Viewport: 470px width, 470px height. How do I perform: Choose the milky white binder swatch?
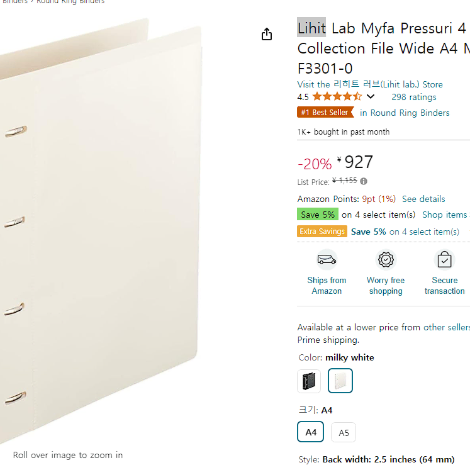pos(340,381)
